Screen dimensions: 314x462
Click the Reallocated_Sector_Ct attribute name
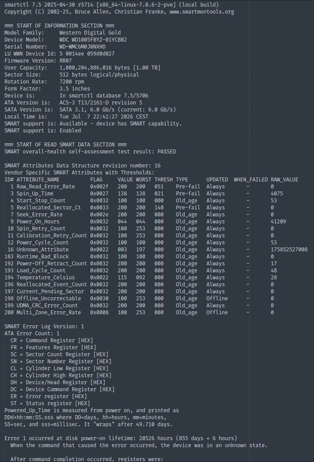(49, 208)
